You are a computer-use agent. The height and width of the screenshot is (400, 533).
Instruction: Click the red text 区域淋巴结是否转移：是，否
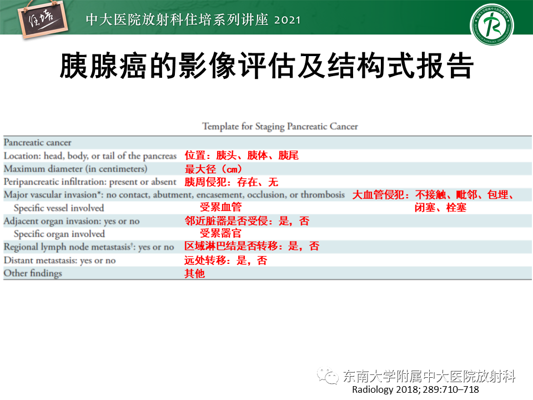(252, 246)
